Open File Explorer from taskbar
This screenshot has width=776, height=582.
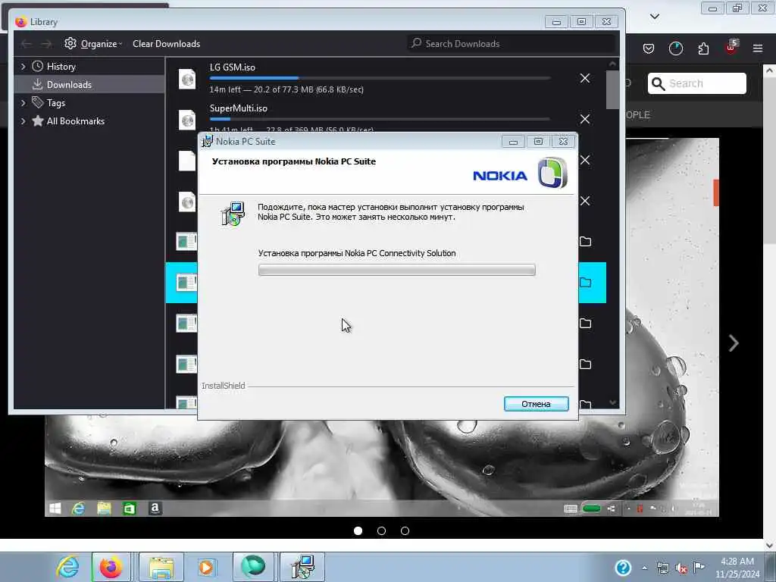(x=161, y=567)
